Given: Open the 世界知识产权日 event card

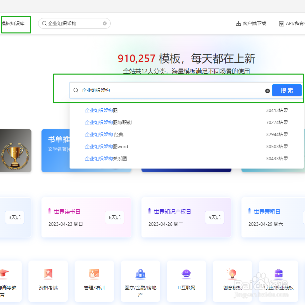Looking at the screenshot, I should click(186, 217).
